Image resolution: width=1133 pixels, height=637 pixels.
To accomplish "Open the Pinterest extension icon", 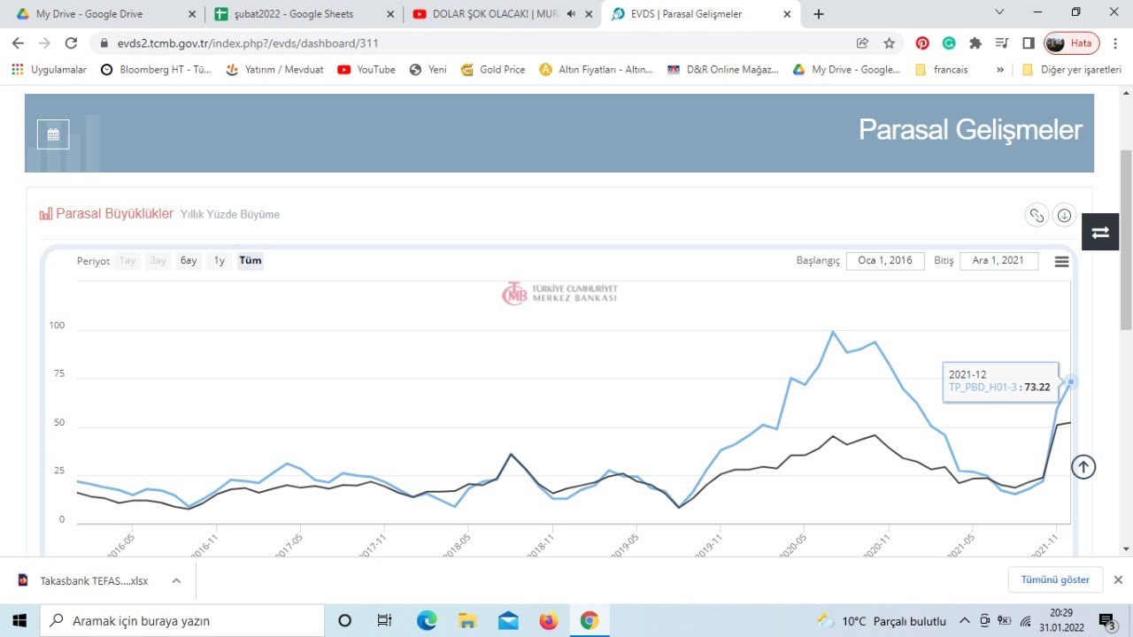I will [x=922, y=42].
